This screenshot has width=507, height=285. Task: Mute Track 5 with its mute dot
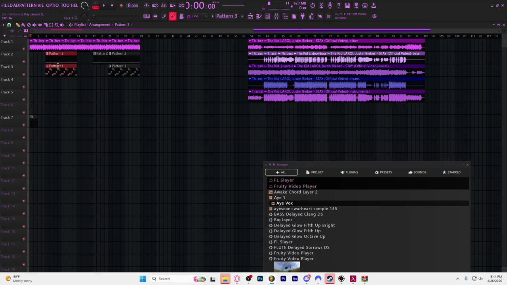pyautogui.click(x=24, y=99)
